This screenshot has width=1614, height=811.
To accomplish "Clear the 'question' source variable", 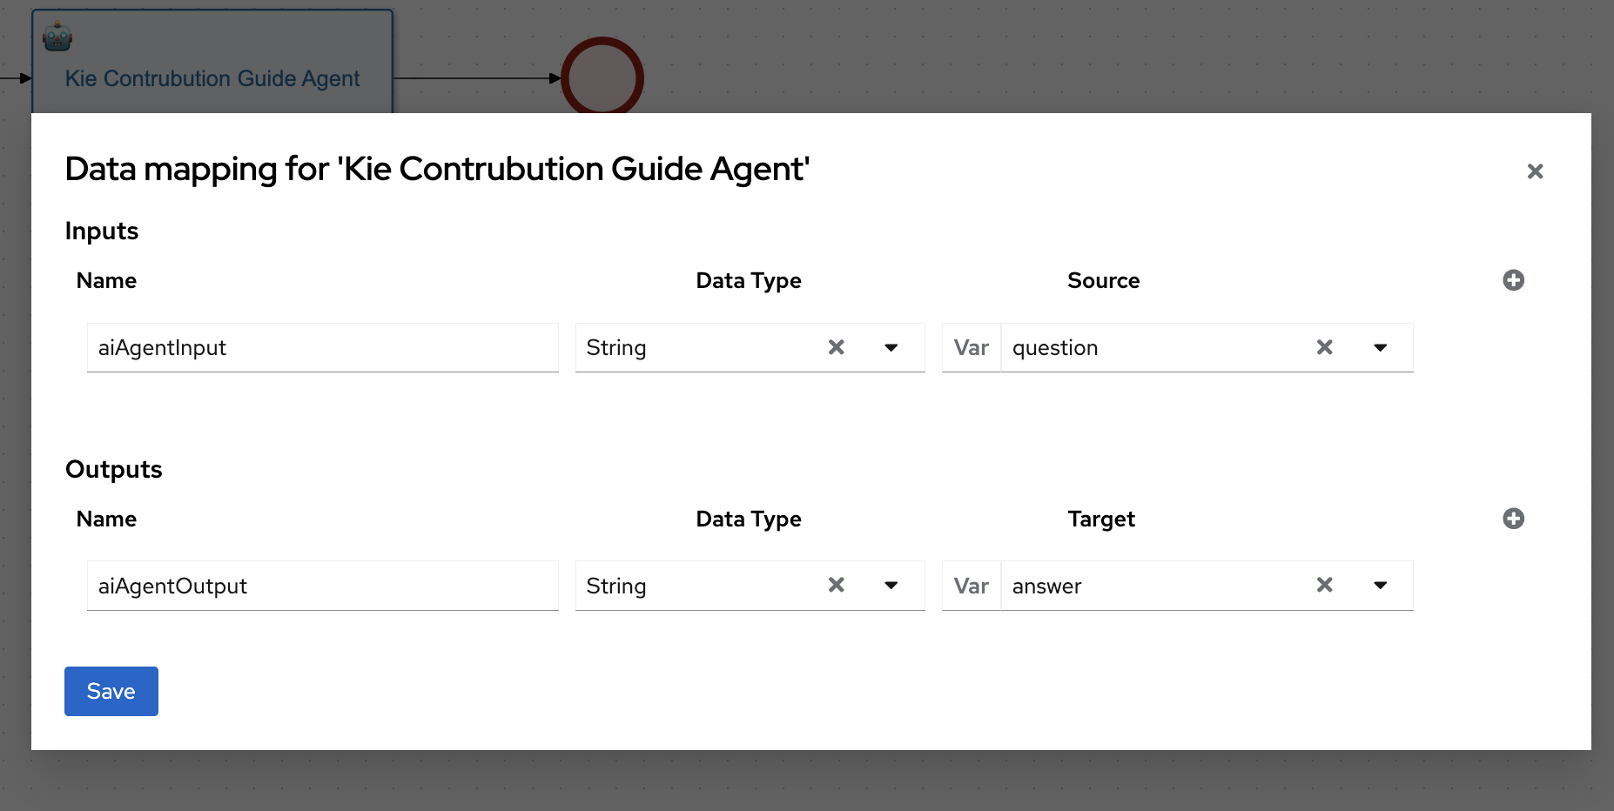I will click(x=1325, y=347).
